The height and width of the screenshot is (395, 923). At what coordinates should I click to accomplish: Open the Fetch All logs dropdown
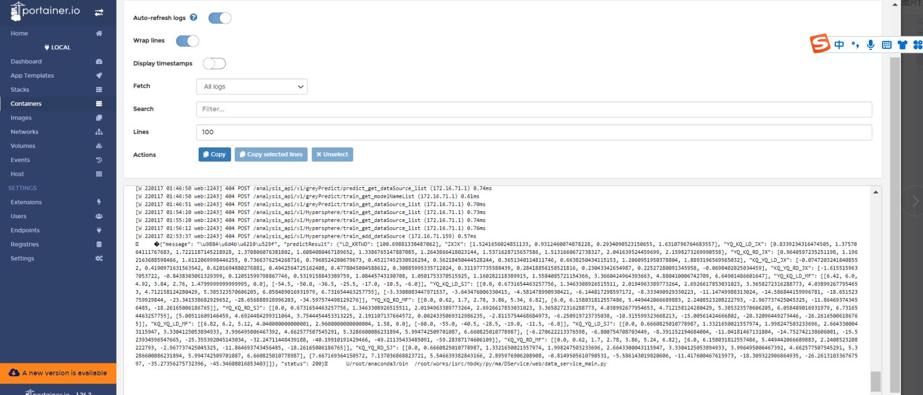[x=252, y=87]
